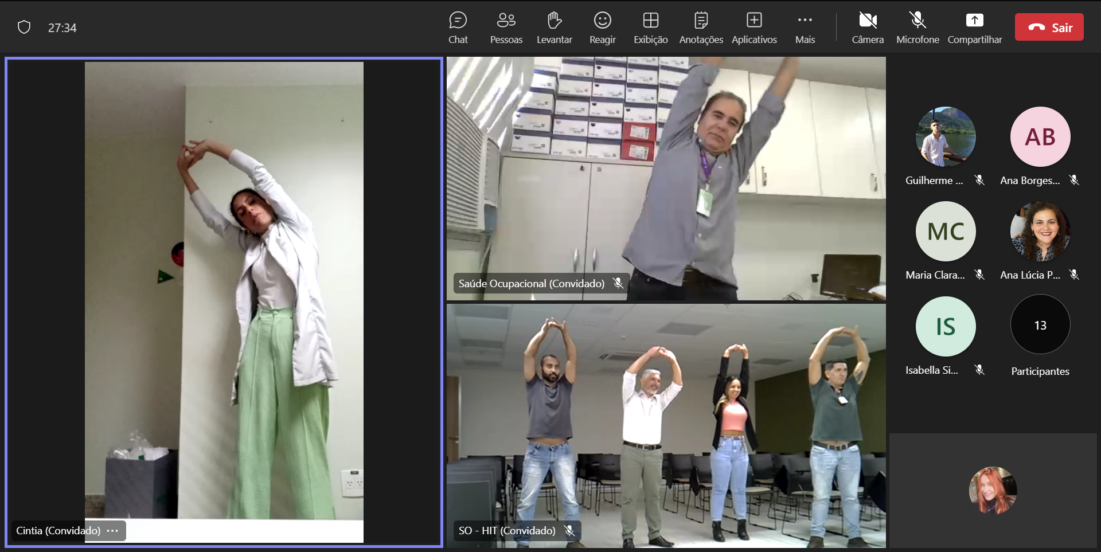Expand the Mais options menu

(x=805, y=28)
